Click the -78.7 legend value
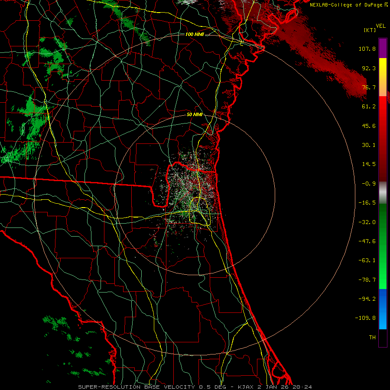This screenshot has width=390, height=390. (x=367, y=280)
